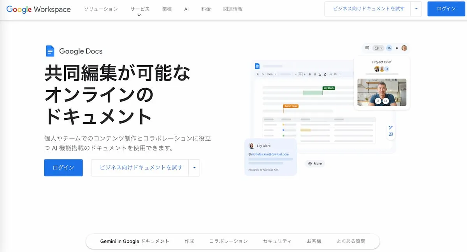Viewport: 467px width, 252px height.
Task: Expand the サービス menu in the navigation
Action: pos(140,9)
